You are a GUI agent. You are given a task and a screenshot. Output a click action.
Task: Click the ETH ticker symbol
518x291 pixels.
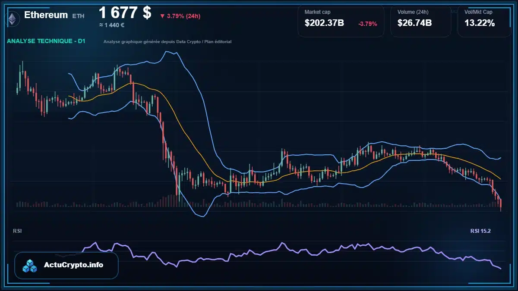78,16
